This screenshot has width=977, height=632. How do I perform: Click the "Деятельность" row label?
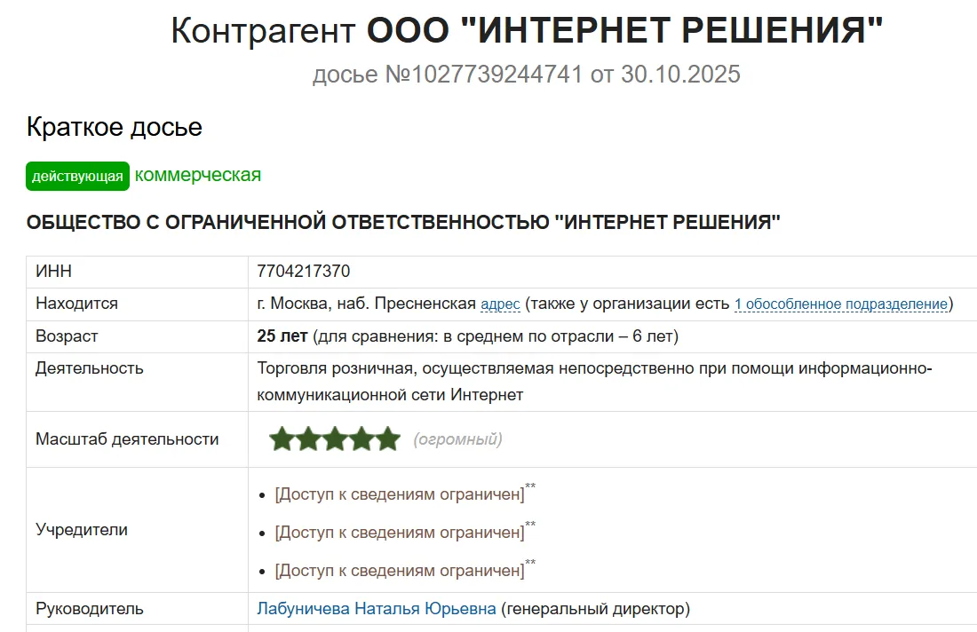click(x=89, y=368)
